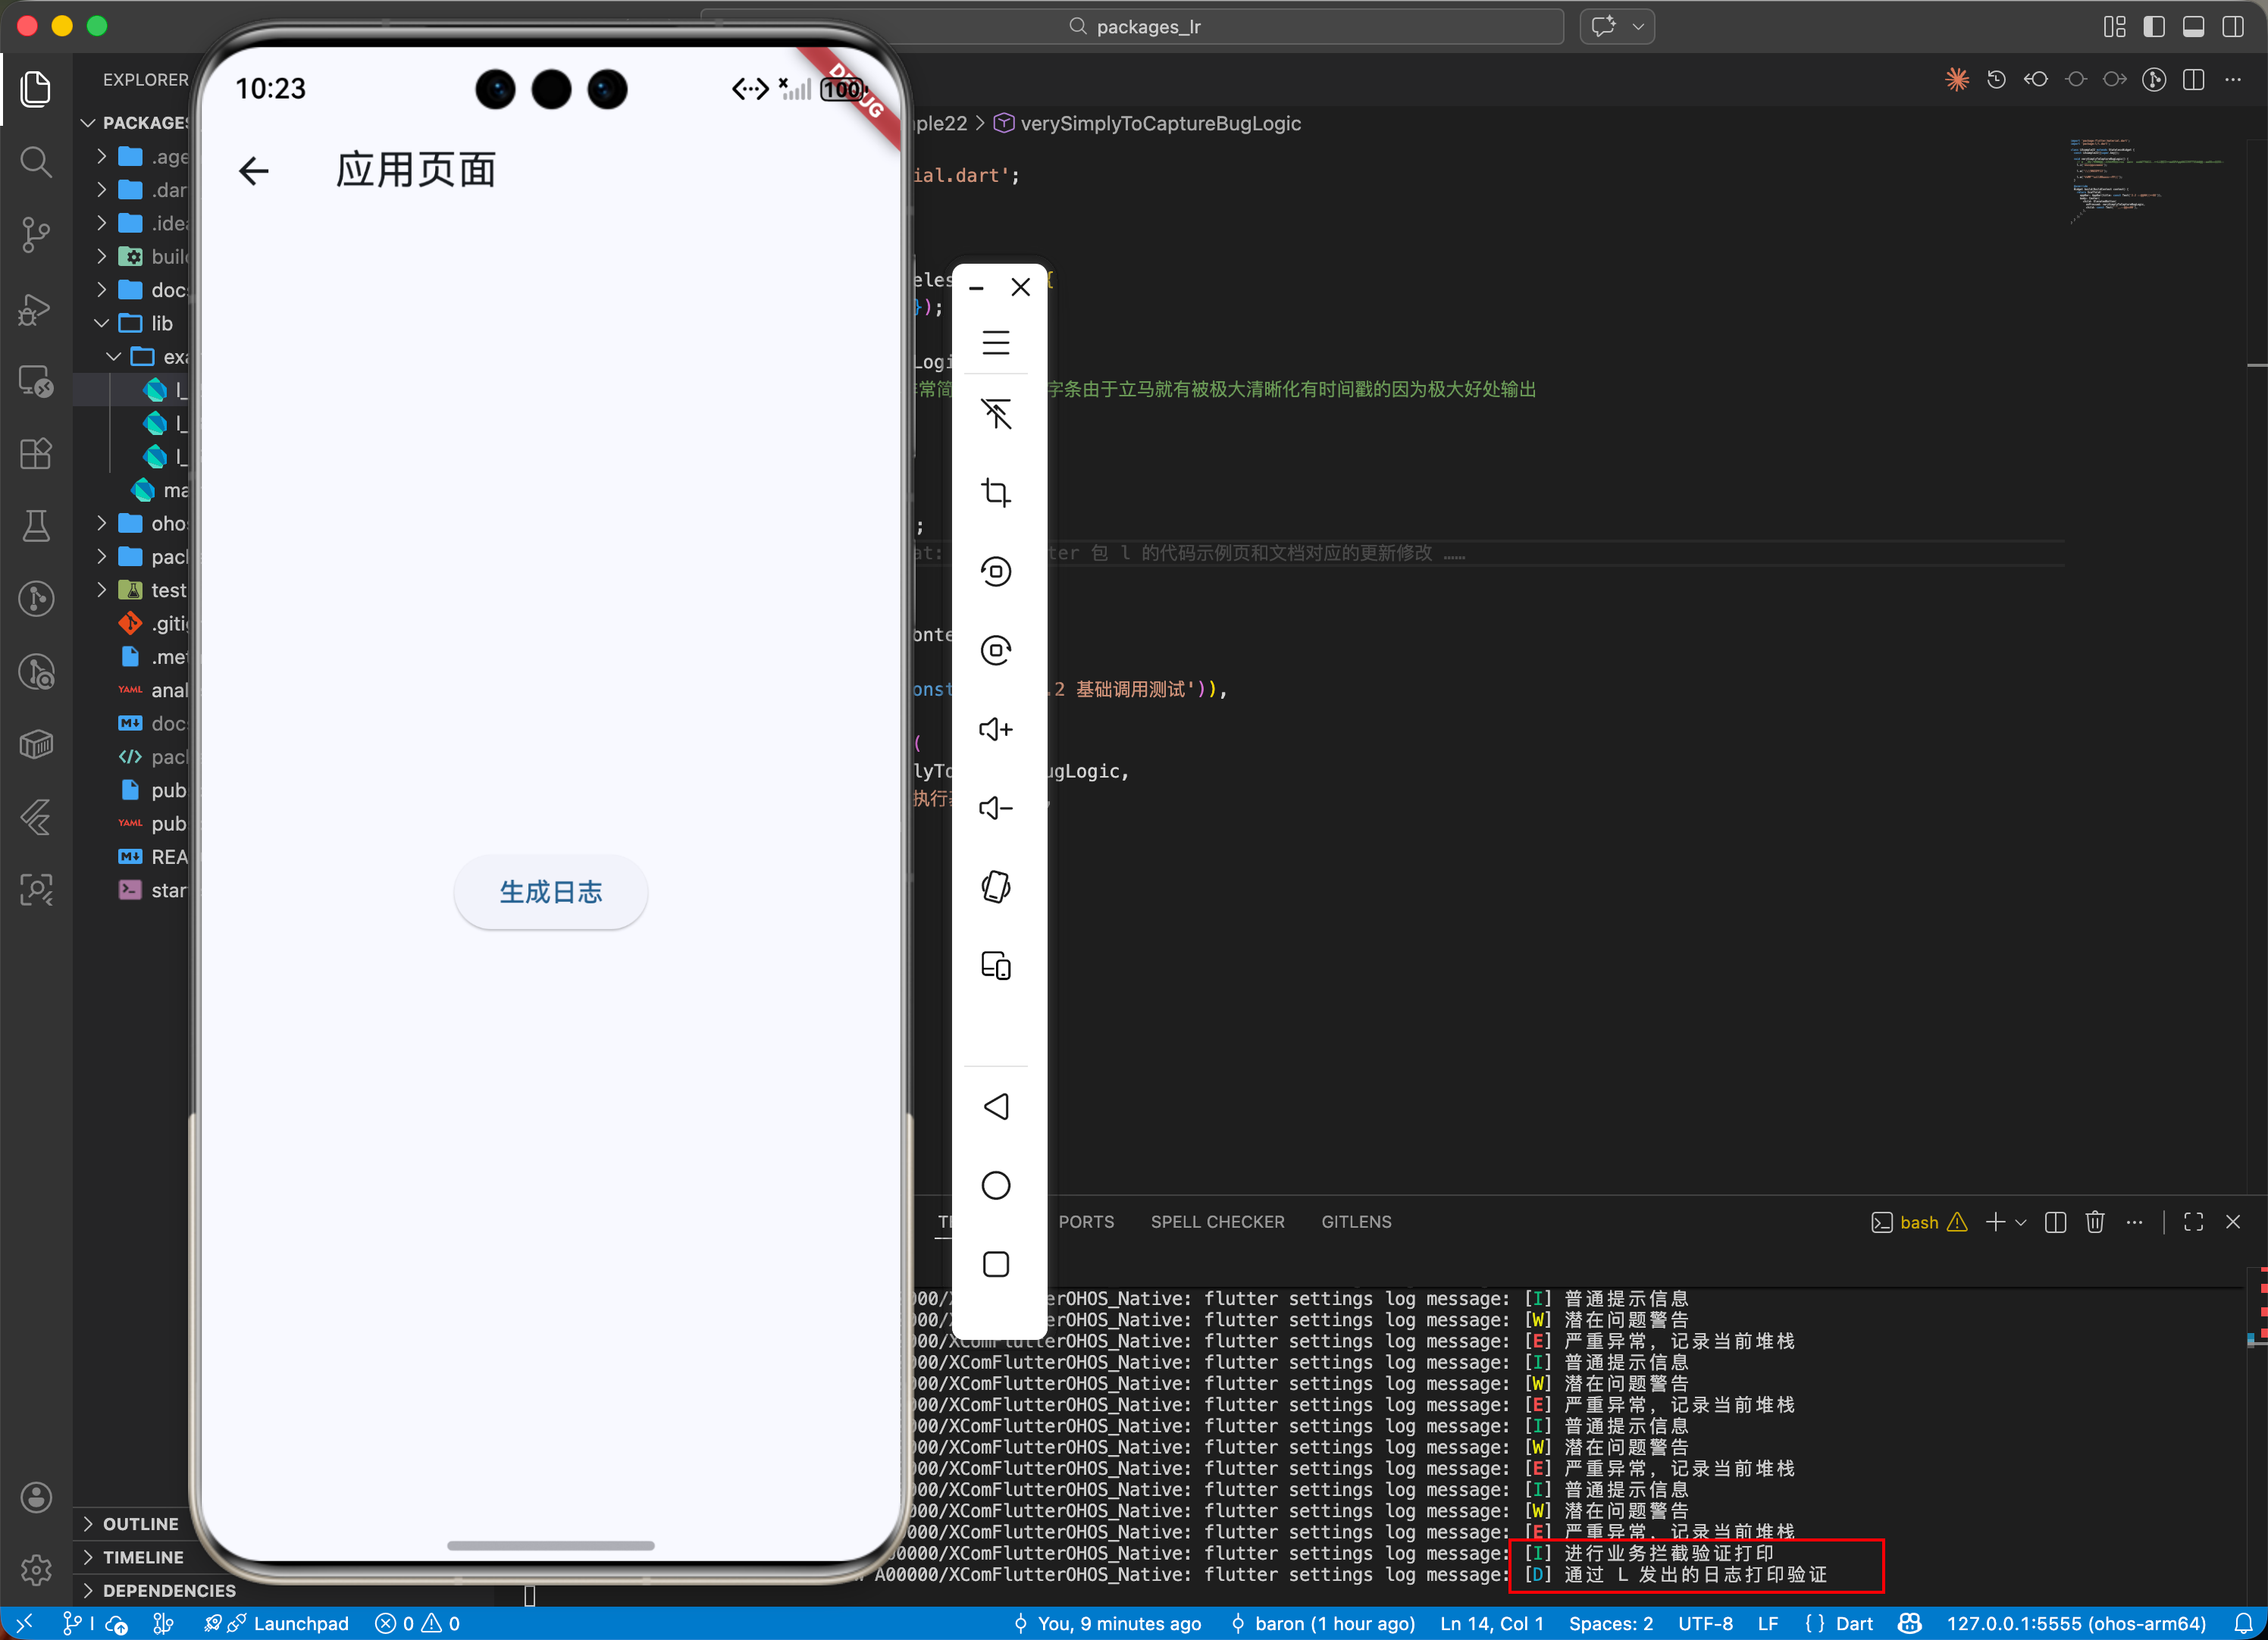Image resolution: width=2268 pixels, height=1640 pixels.
Task: Toggle the bottom panel layout button
Action: 2193,27
